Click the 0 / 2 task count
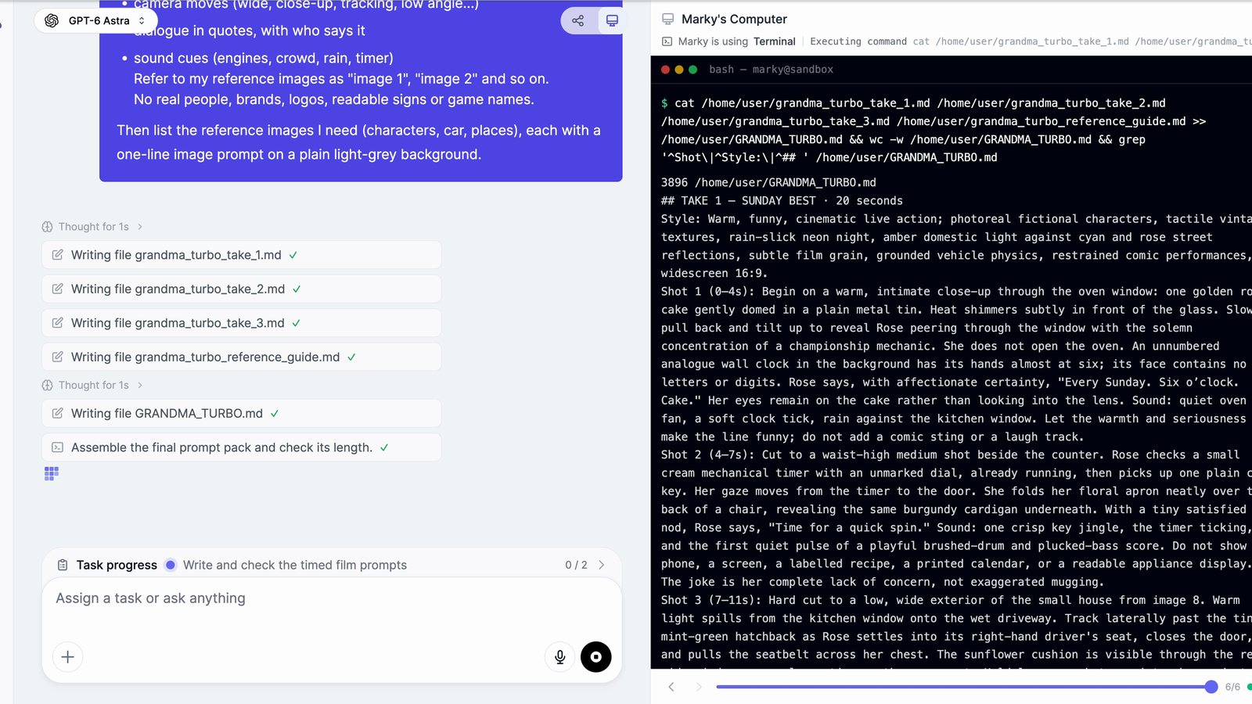This screenshot has height=704, width=1252. 576,565
